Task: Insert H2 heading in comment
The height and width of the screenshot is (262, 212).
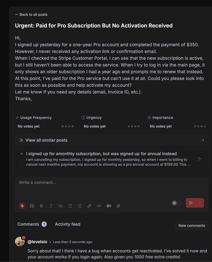Action: (x=60, y=206)
